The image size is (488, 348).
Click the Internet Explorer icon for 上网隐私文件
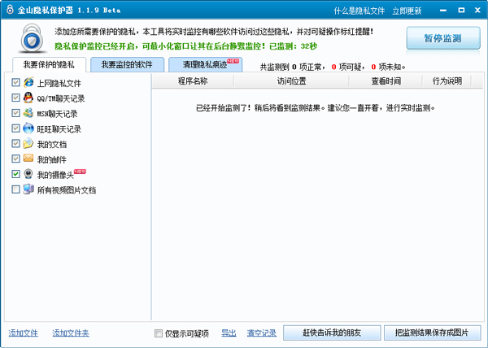(x=28, y=82)
